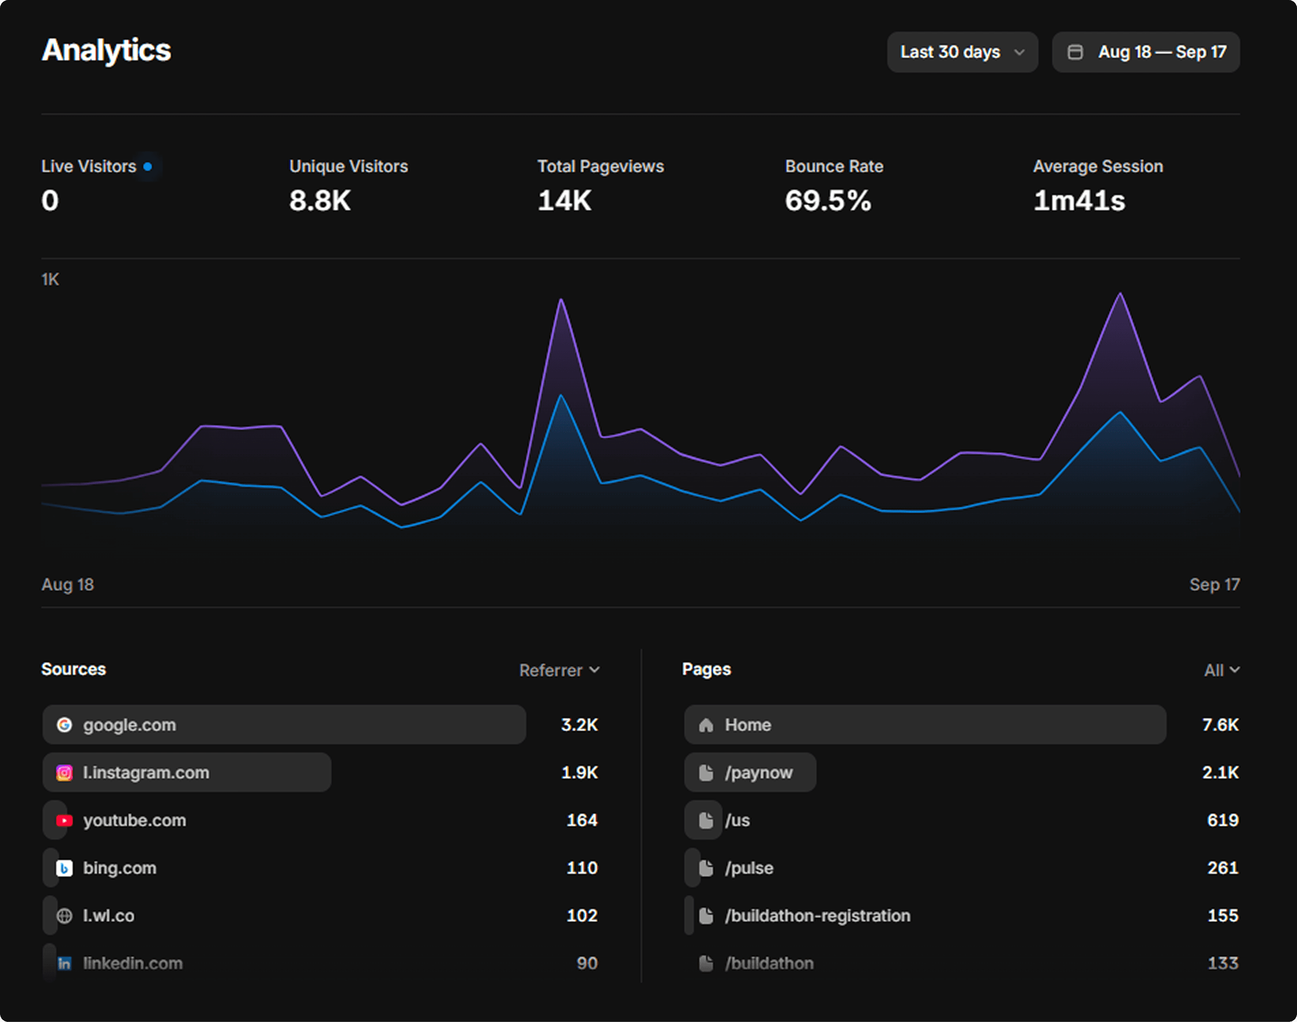Open the All filter dropdown in Pages

click(1221, 670)
